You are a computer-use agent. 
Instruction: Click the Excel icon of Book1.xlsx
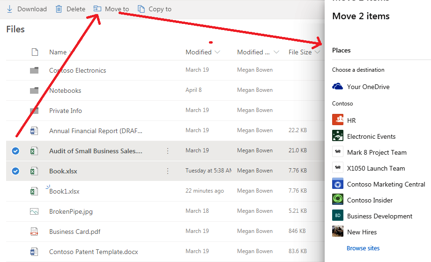34,191
